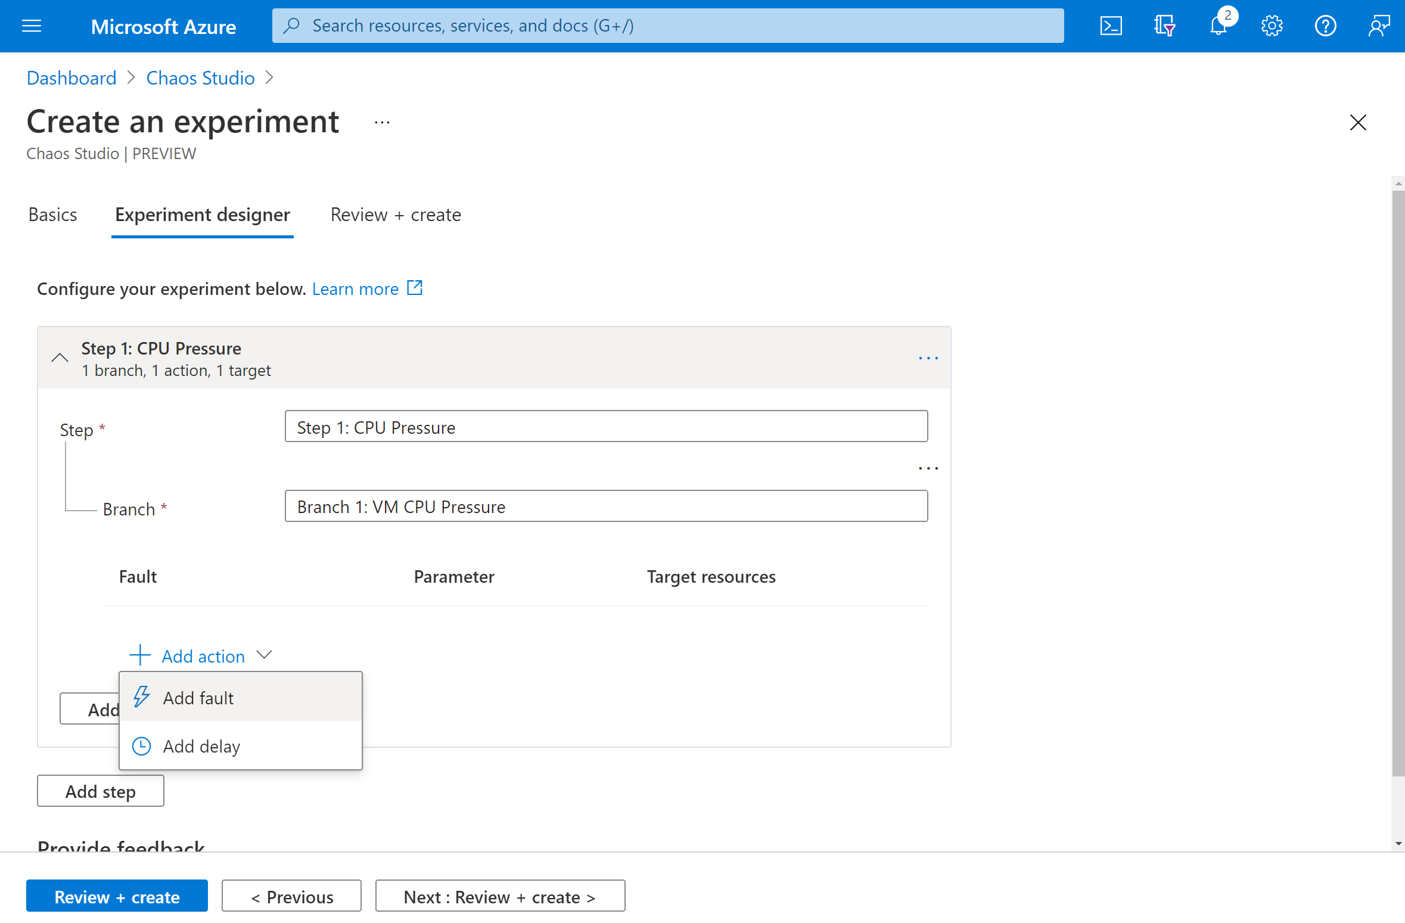The image size is (1405, 923).
Task: Select the Experiment designer tab
Action: coord(203,215)
